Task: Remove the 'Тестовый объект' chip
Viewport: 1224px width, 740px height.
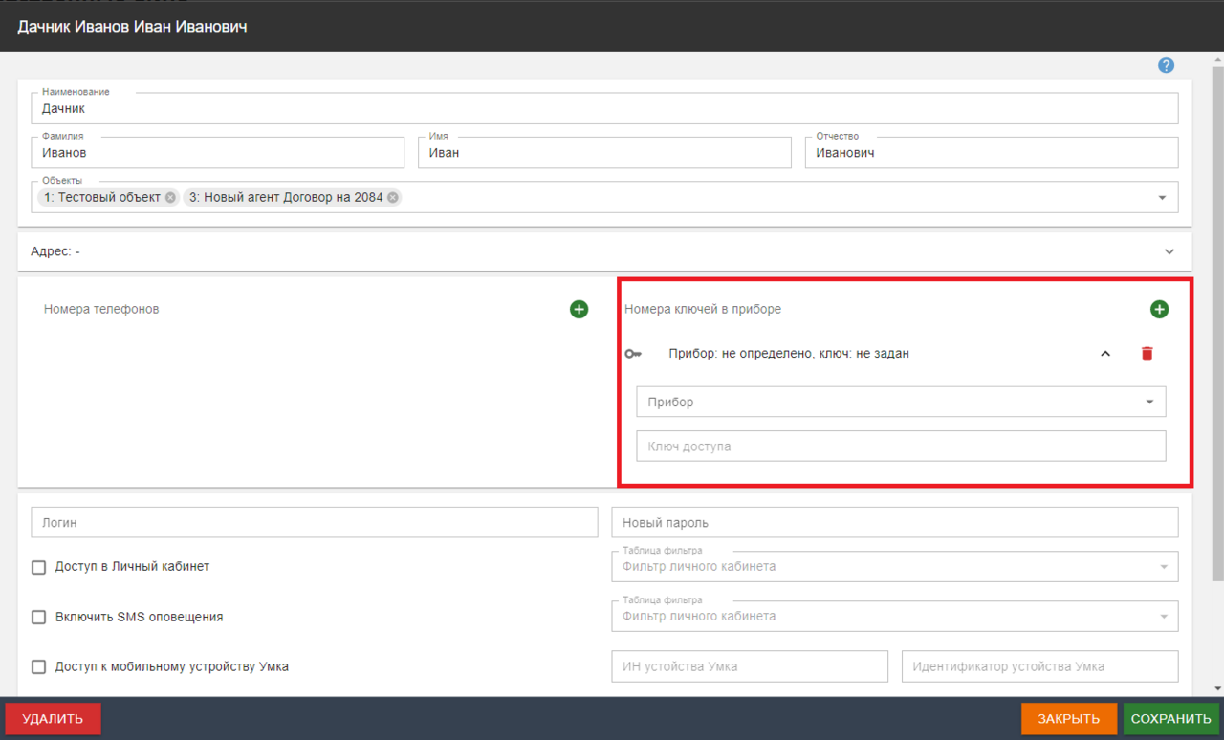Action: coord(170,198)
